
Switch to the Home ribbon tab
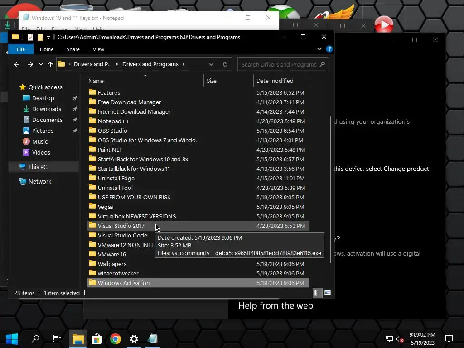click(47, 49)
